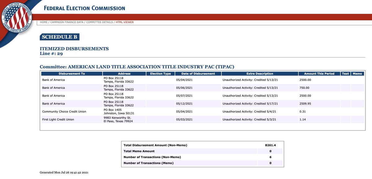Click the Disbursement To column header
Screen dimensions: 372x179
[72, 74]
